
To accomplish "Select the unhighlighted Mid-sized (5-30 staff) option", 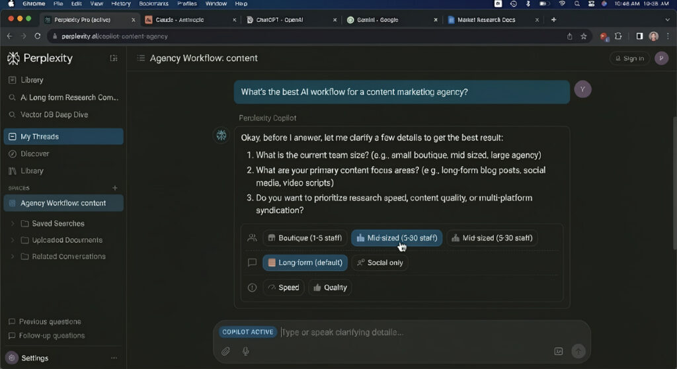I will (x=492, y=238).
